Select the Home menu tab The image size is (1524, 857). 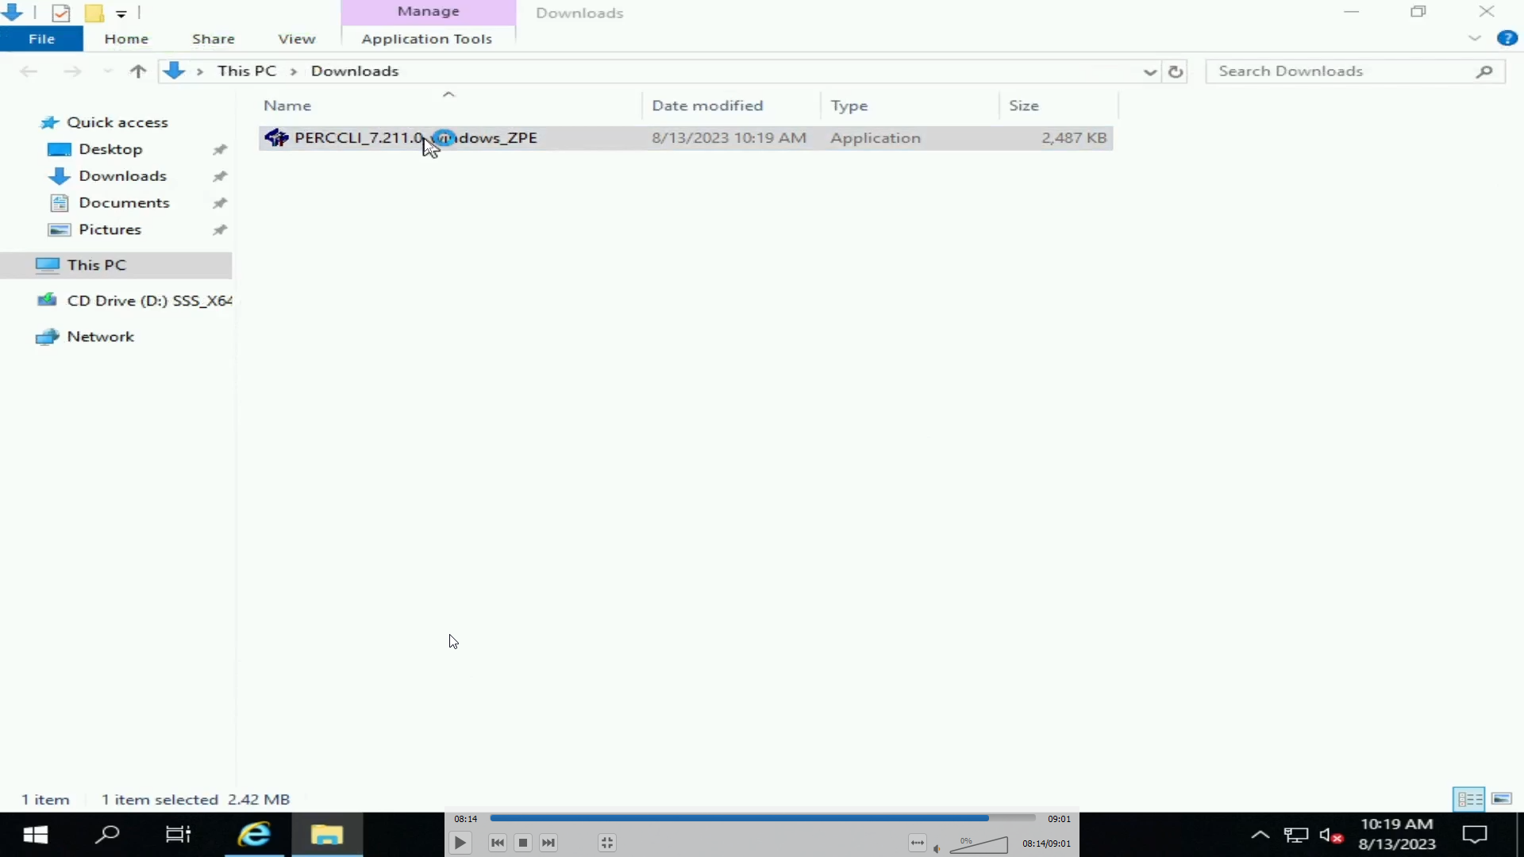(125, 39)
